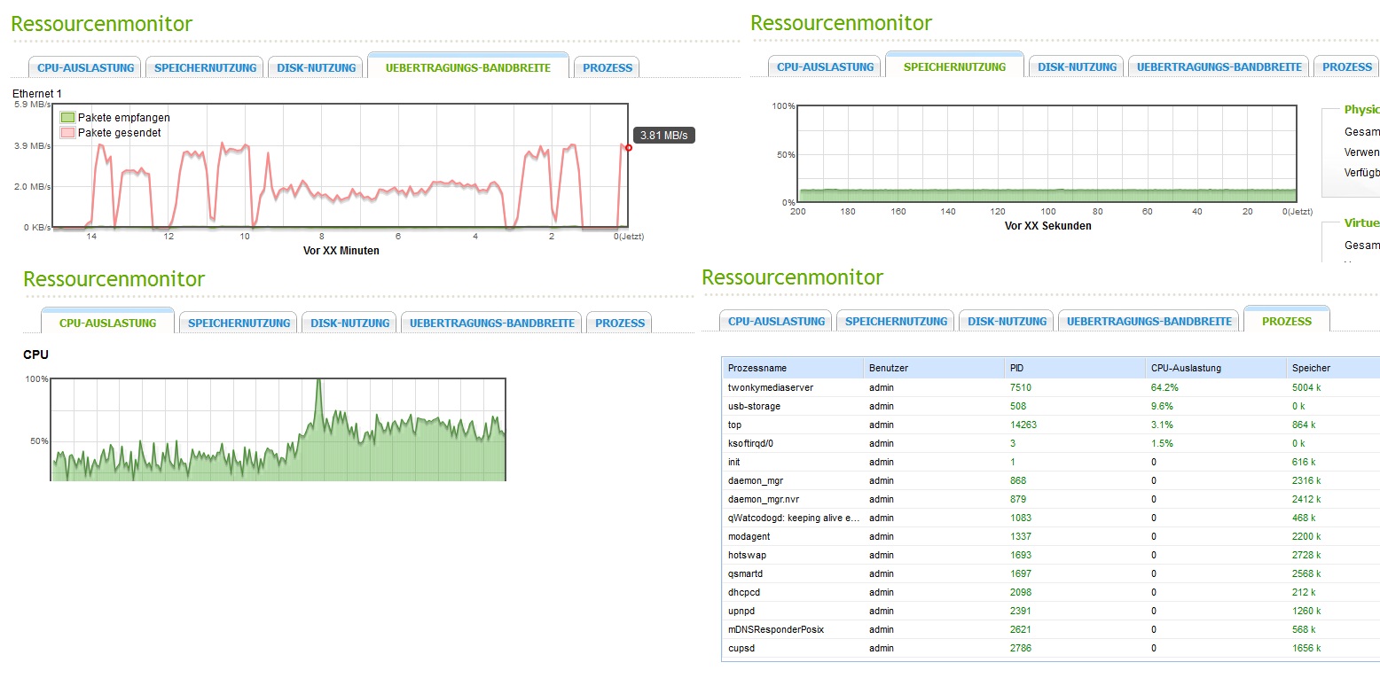Click 'Ethernet 1' label above bandwidth graph
Viewport: 1380px width, 686px height.
37,93
